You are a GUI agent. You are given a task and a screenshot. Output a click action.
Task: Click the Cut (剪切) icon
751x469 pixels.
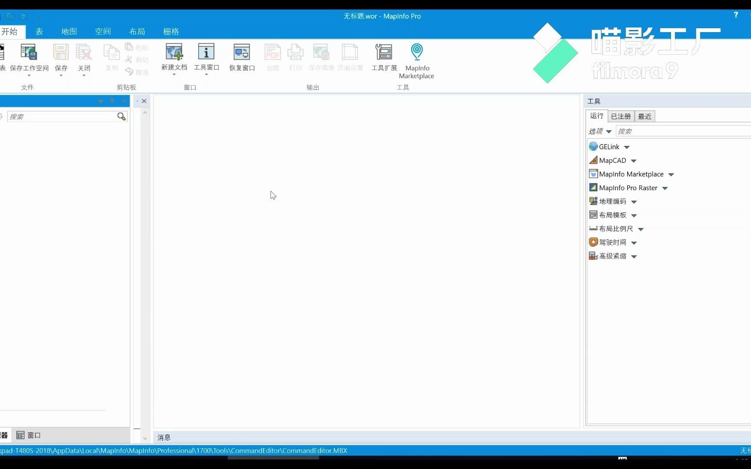point(129,59)
